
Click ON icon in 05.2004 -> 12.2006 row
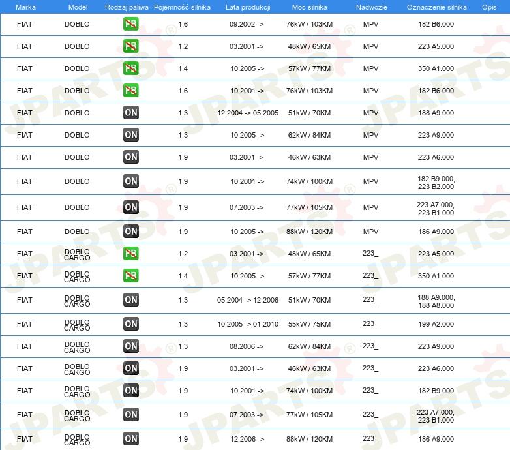click(x=130, y=300)
